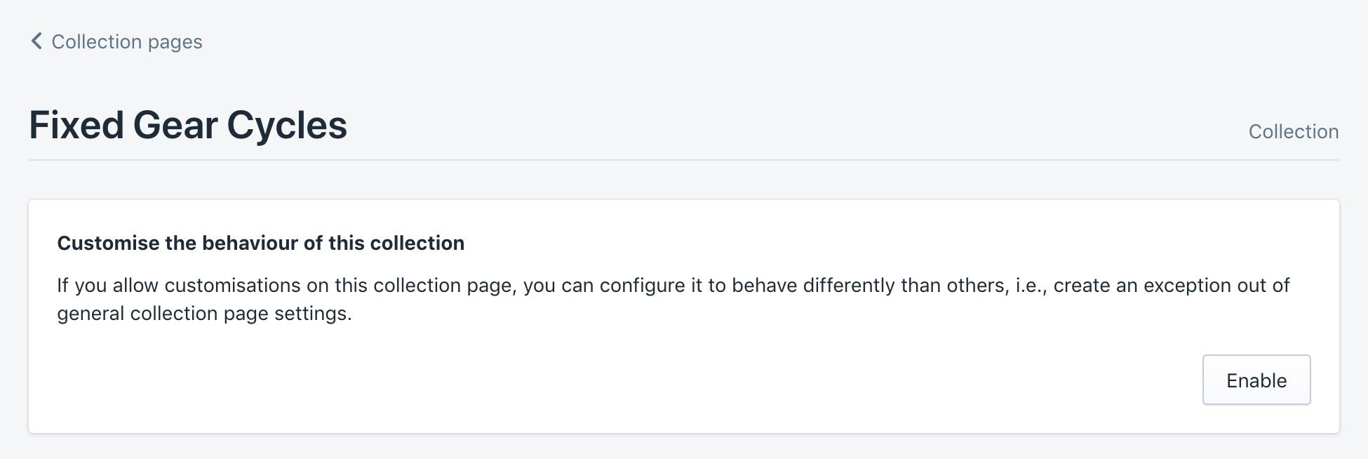Click the customisation description paragraph
Image resolution: width=1368 pixels, height=459 pixels.
click(x=673, y=299)
